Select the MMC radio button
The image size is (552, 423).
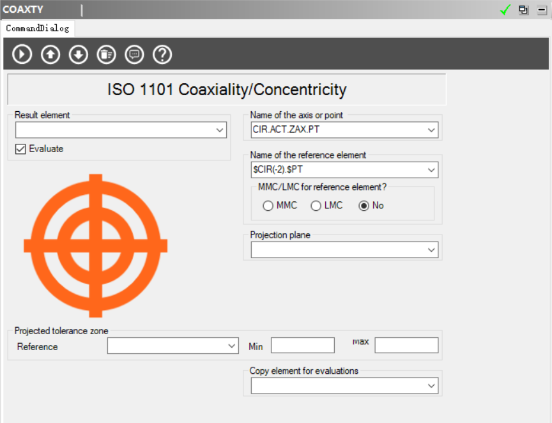click(x=268, y=206)
